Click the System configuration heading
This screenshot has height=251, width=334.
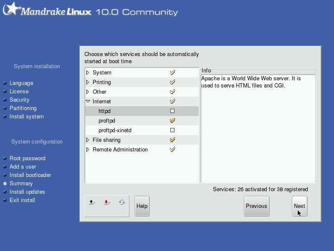pyautogui.click(x=37, y=142)
